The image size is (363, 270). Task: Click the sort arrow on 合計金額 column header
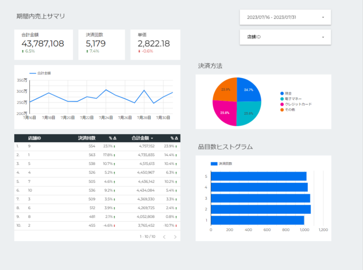[152, 138]
